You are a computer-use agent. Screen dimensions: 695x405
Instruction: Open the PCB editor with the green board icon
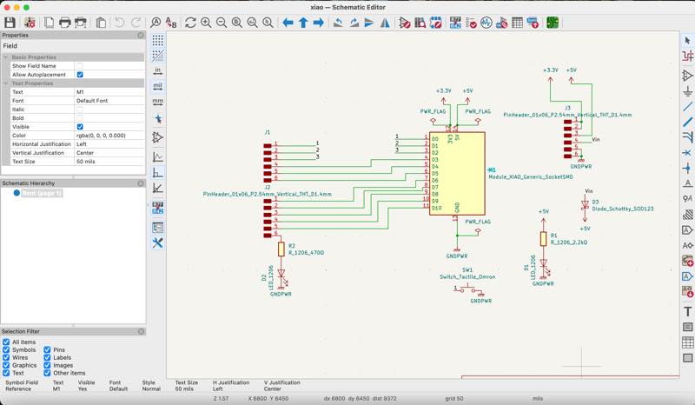(x=553, y=23)
